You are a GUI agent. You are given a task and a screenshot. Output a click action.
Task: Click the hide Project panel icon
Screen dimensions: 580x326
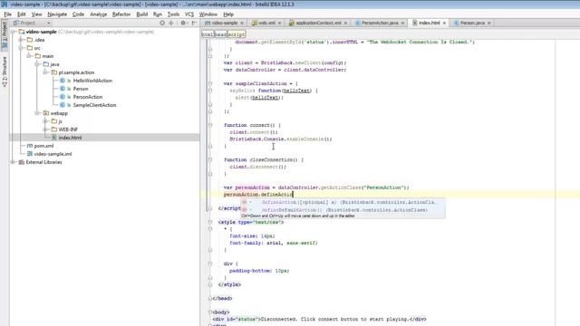pos(195,23)
